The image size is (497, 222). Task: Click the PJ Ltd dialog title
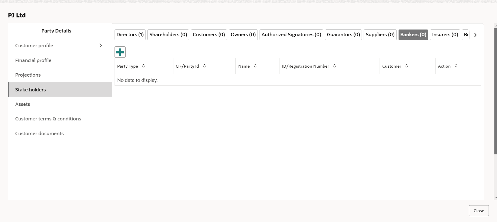[x=17, y=15]
